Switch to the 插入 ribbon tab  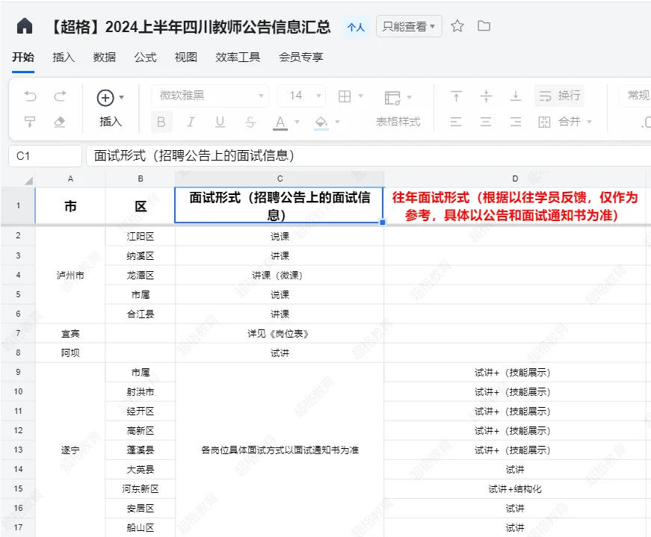[63, 57]
